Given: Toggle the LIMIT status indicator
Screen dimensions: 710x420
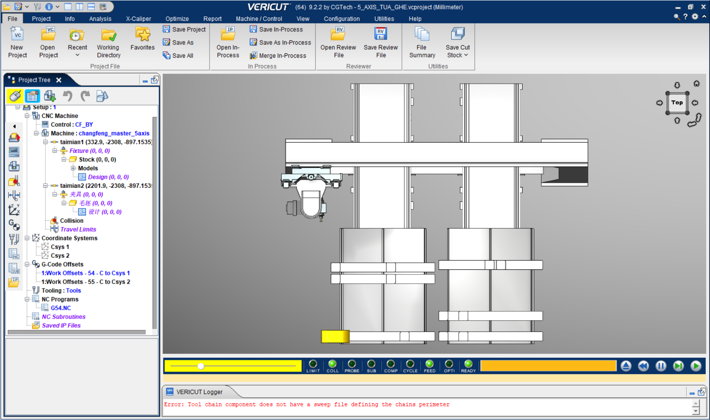Looking at the screenshot, I should (x=313, y=364).
